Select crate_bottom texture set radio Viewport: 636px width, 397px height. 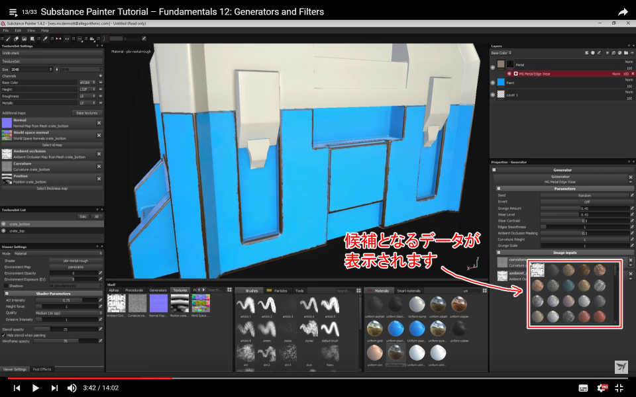[x=4, y=224]
